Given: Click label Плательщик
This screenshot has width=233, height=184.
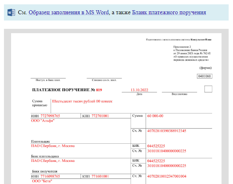Looking at the screenshot, I should (40, 141).
